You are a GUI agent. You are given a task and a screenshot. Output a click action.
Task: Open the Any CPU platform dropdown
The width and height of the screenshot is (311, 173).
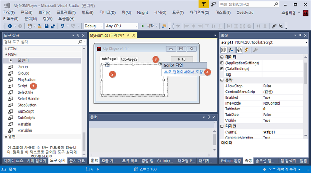(136, 26)
